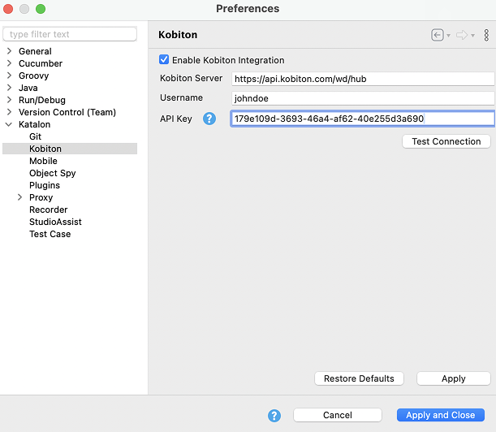Select Groovy in preferences tree
This screenshot has height=432, width=496.
(x=33, y=76)
